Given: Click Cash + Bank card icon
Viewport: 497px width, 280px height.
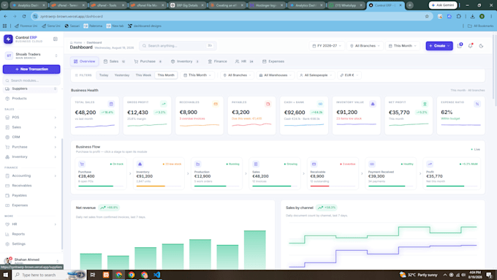Looking at the screenshot, I should click(x=320, y=104).
